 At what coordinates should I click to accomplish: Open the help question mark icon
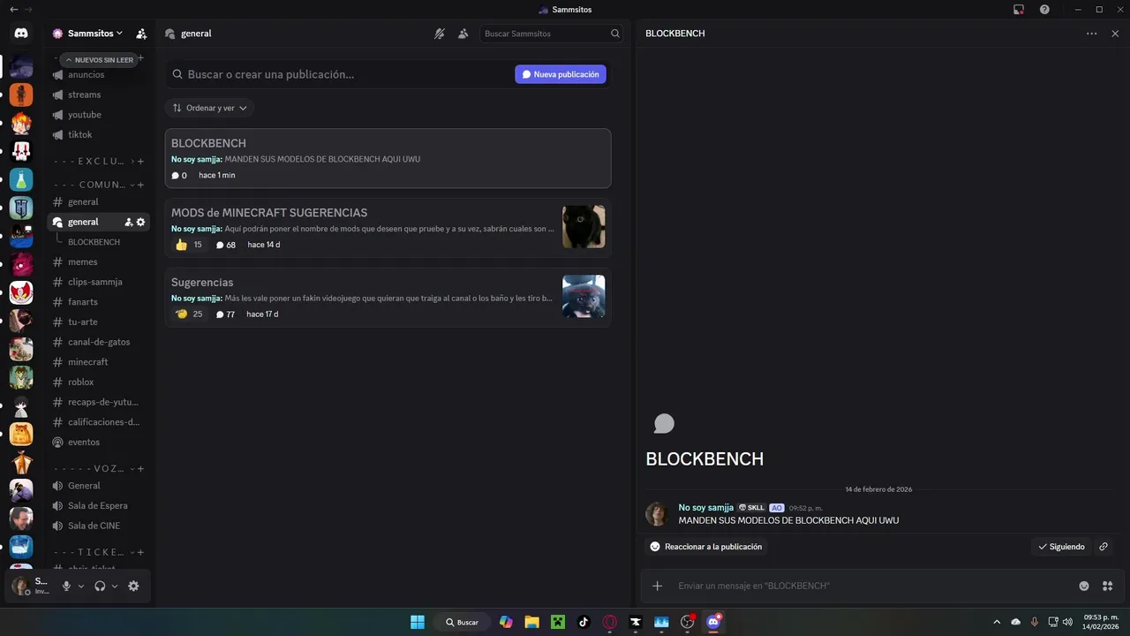[x=1045, y=9]
